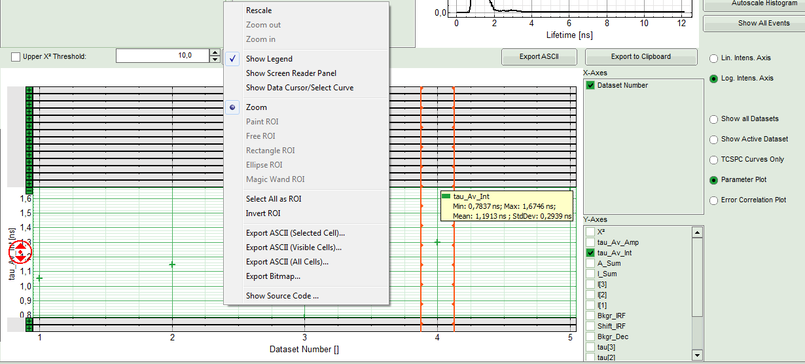The width and height of the screenshot is (805, 364).
Task: Choose Rescale from the context menu
Action: [x=259, y=10]
